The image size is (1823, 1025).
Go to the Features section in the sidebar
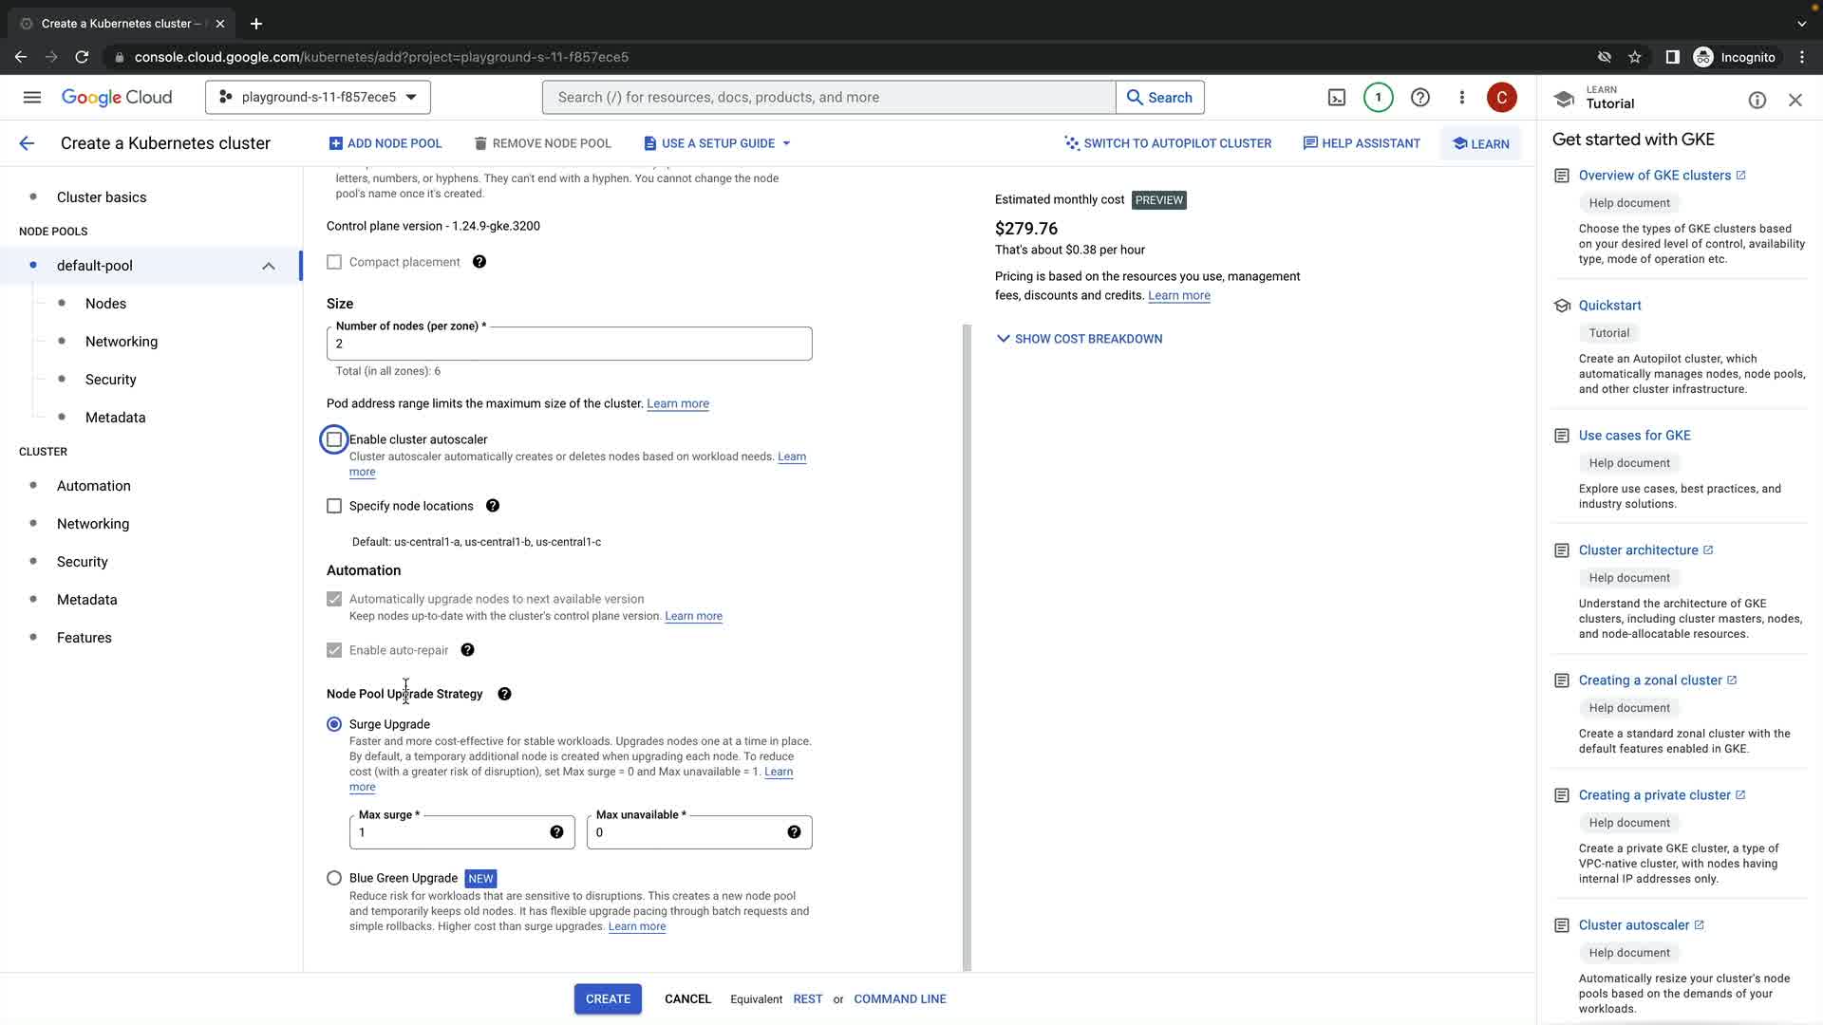85,638
